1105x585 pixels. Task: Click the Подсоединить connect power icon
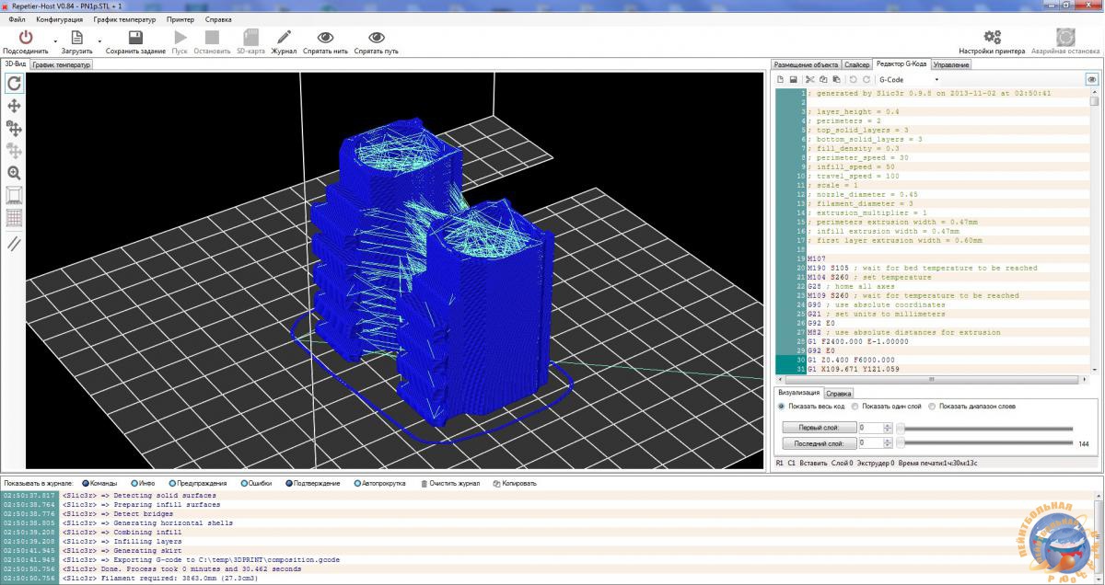coord(25,37)
